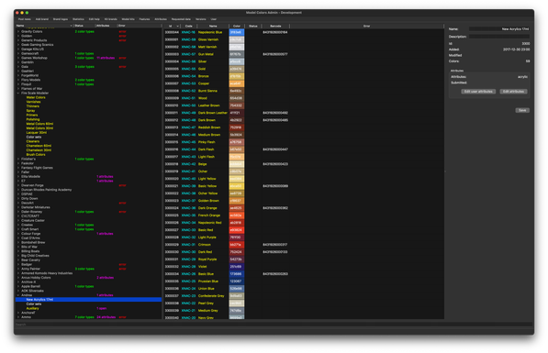This screenshot has width=548, height=353.
Task: Collapse the Andrea brand node
Action: coord(18,295)
